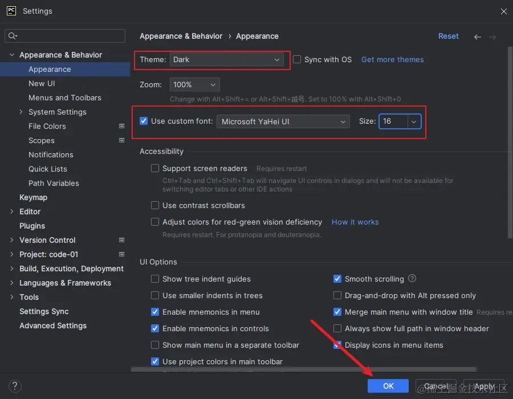
Task: Open the Microsoft YaHei UI font dropdown
Action: pyautogui.click(x=283, y=121)
